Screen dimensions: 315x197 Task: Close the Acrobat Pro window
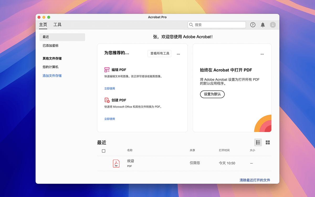click(39, 17)
